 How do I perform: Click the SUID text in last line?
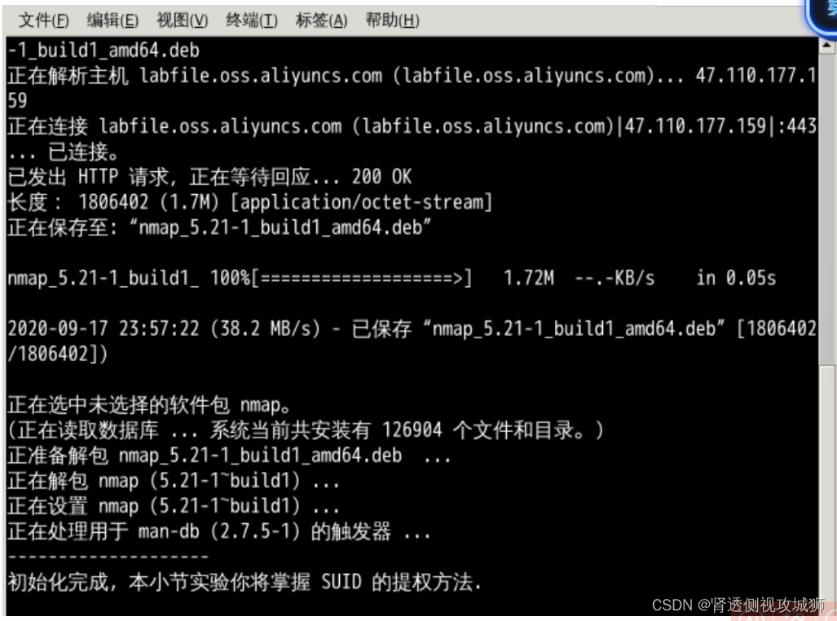pyautogui.click(x=341, y=582)
